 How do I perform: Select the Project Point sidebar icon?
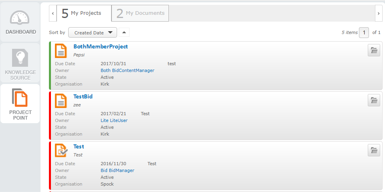point(20,98)
